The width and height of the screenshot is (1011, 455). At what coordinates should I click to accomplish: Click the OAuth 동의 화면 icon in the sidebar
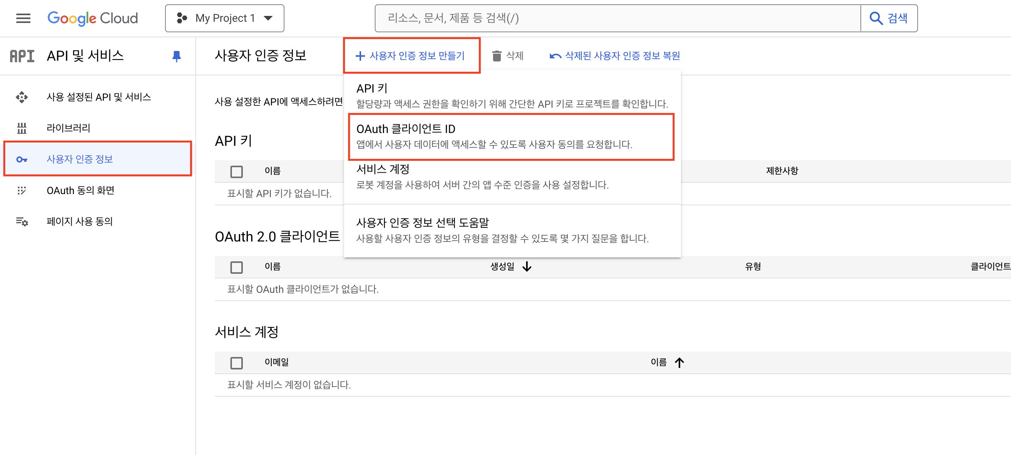coord(22,190)
